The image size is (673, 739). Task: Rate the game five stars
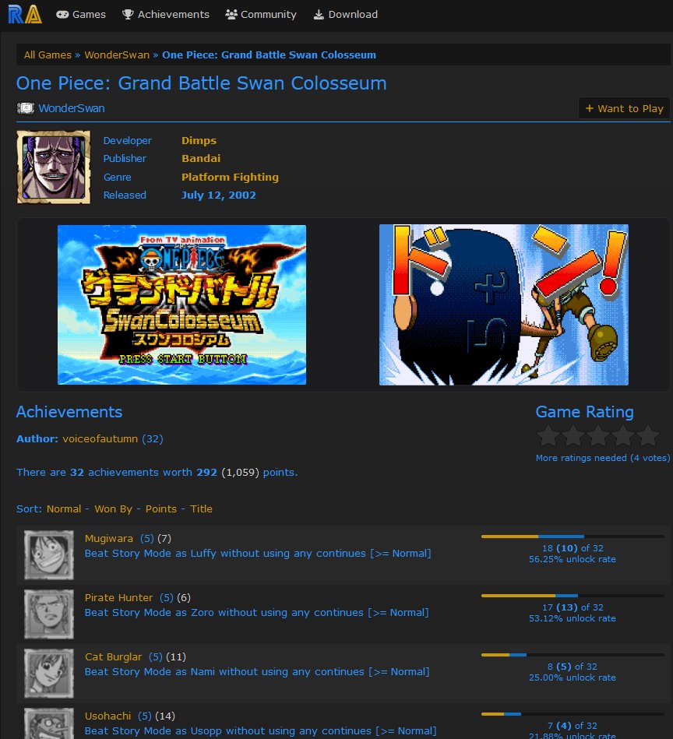coord(647,435)
